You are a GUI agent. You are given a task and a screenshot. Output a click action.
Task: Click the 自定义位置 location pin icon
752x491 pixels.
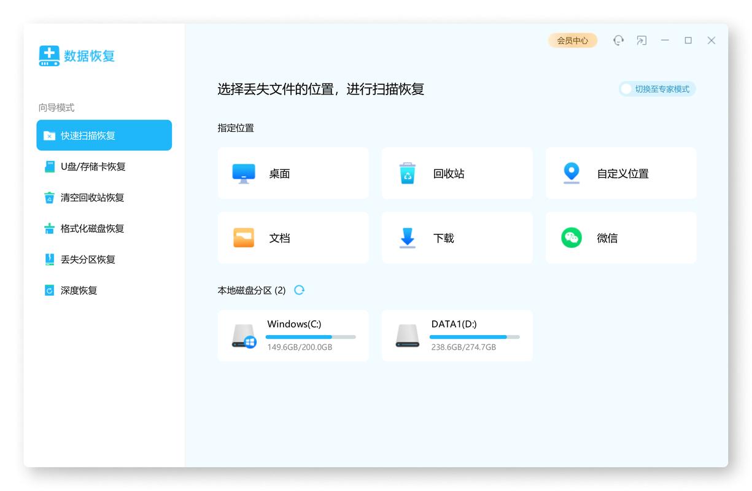[571, 173]
